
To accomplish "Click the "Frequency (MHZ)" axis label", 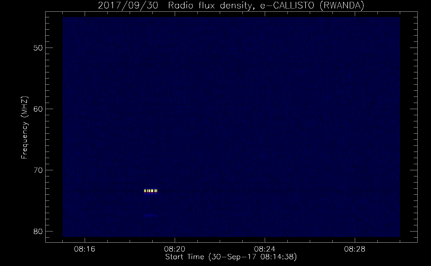I will 25,128.
